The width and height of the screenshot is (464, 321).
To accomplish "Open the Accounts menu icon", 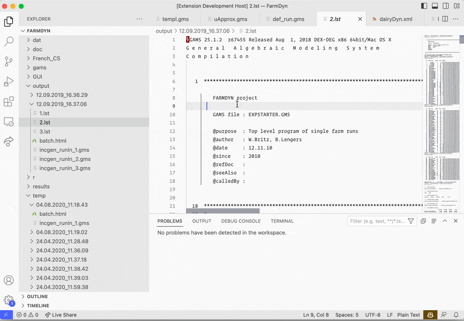I will [9, 280].
